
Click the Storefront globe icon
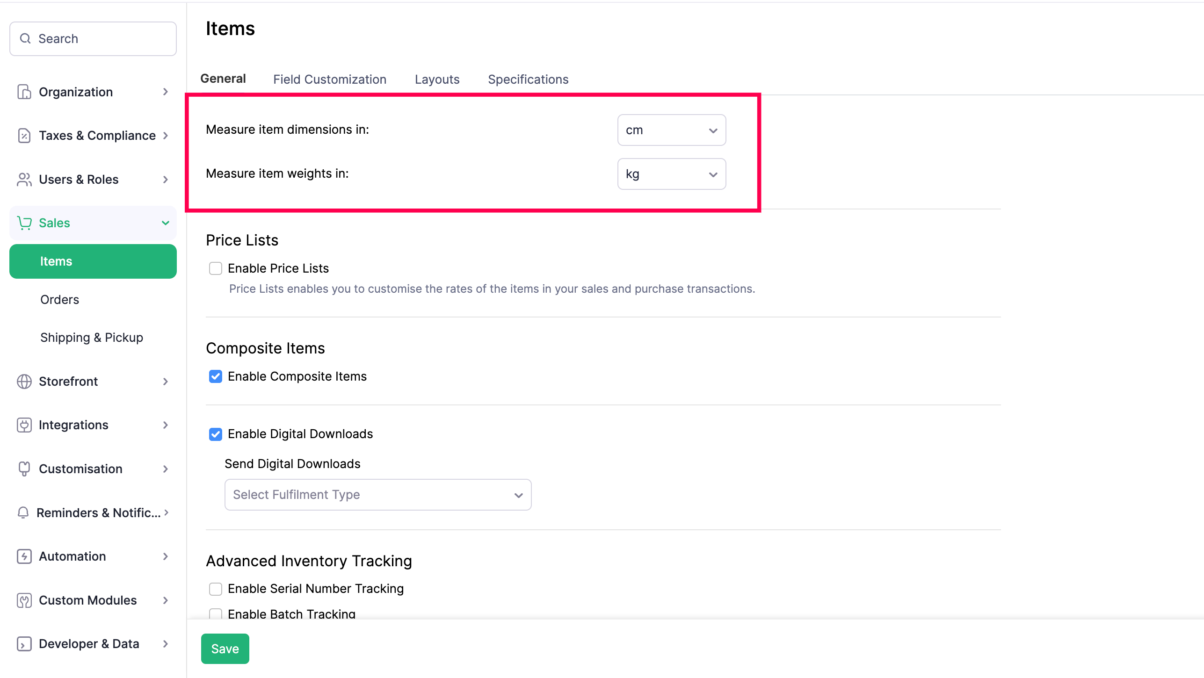(x=24, y=382)
